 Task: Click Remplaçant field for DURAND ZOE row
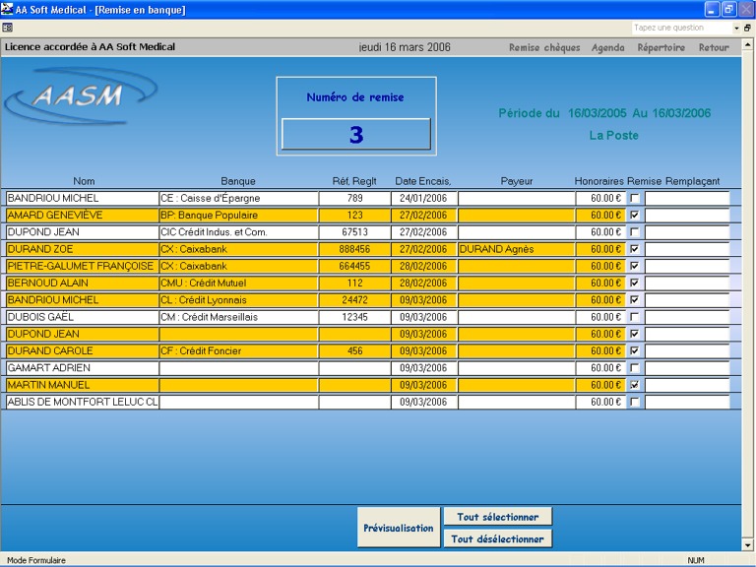point(687,249)
